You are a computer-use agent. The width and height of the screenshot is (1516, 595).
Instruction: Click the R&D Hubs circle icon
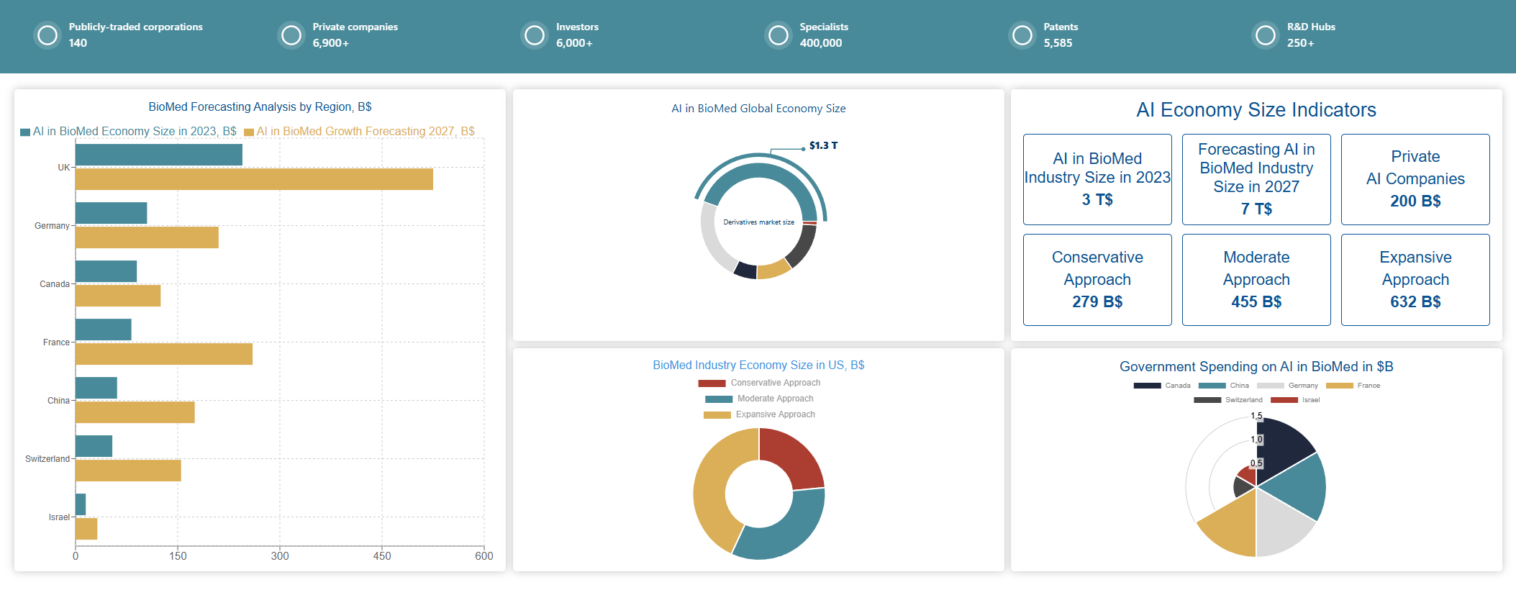point(1266,35)
